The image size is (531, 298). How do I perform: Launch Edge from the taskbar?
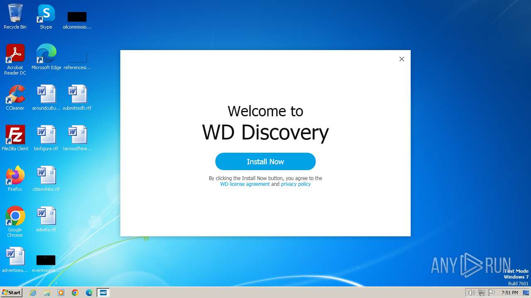click(89, 293)
